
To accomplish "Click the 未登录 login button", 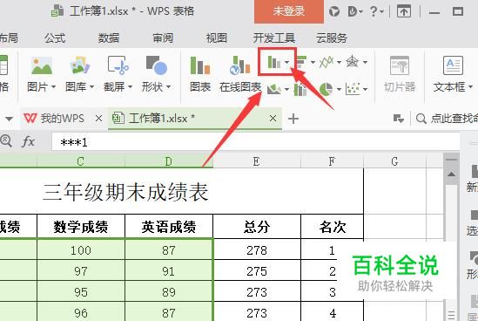I will point(289,11).
